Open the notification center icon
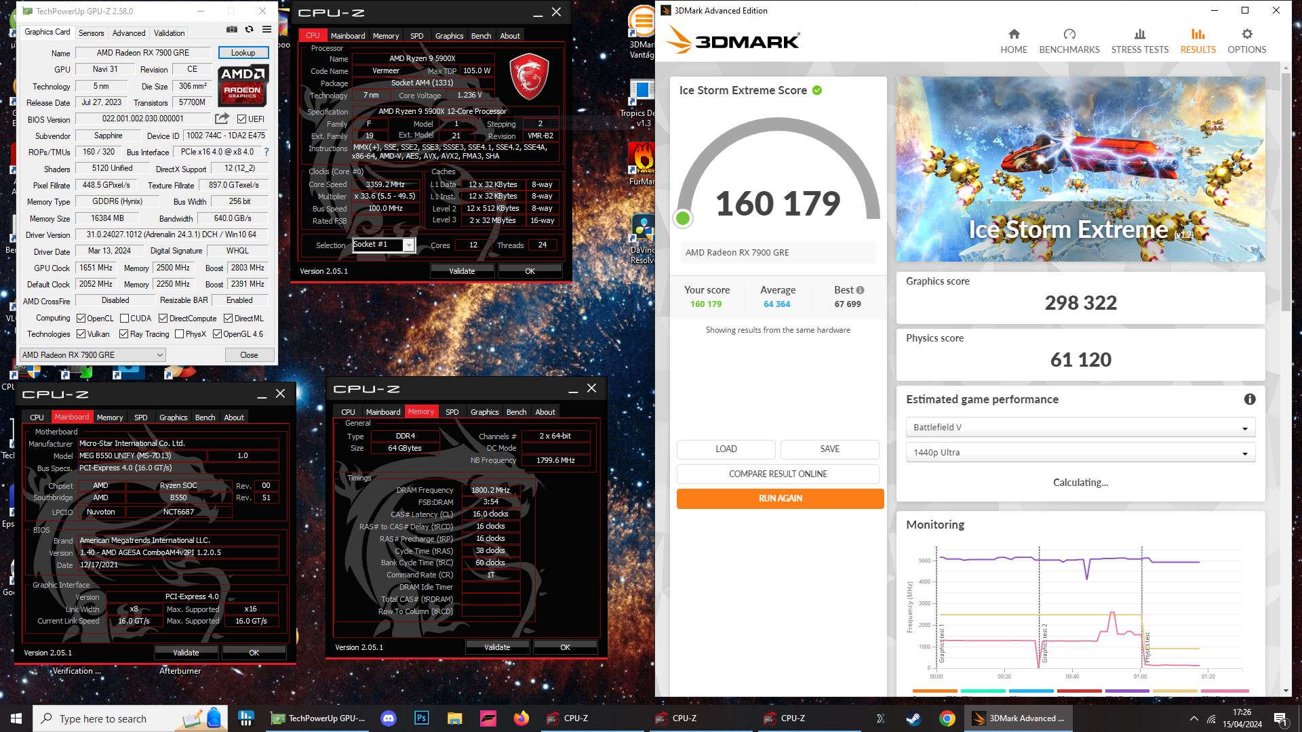The width and height of the screenshot is (1302, 732). (x=1280, y=718)
